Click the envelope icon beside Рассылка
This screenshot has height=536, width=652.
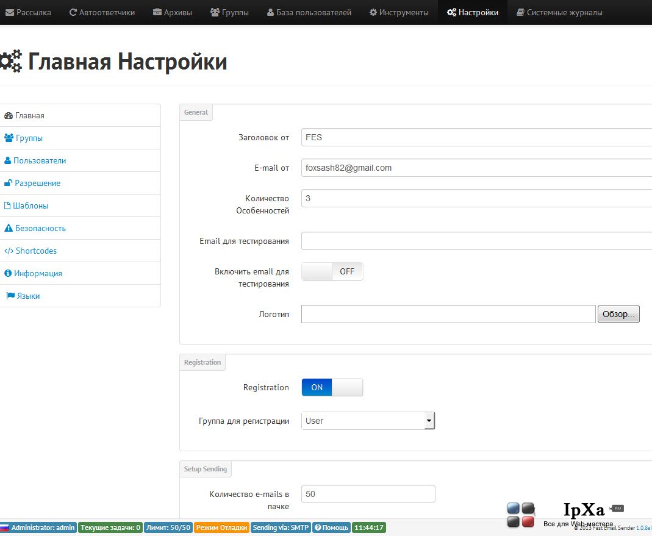point(10,12)
